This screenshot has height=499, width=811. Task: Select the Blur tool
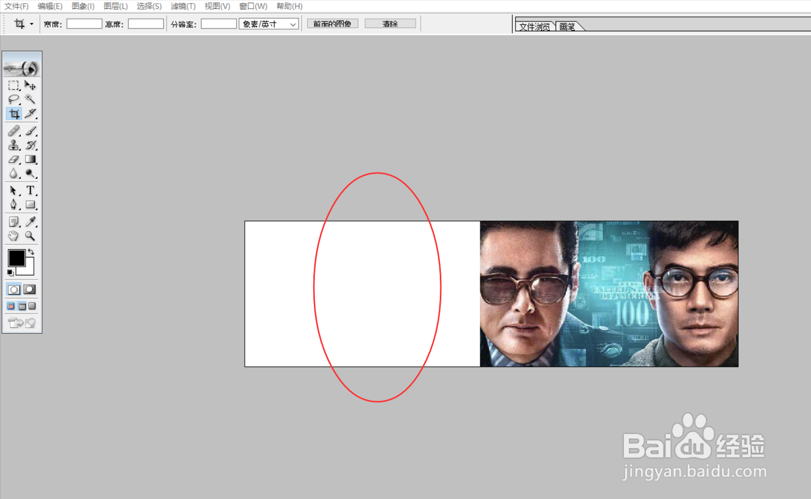tap(14, 174)
